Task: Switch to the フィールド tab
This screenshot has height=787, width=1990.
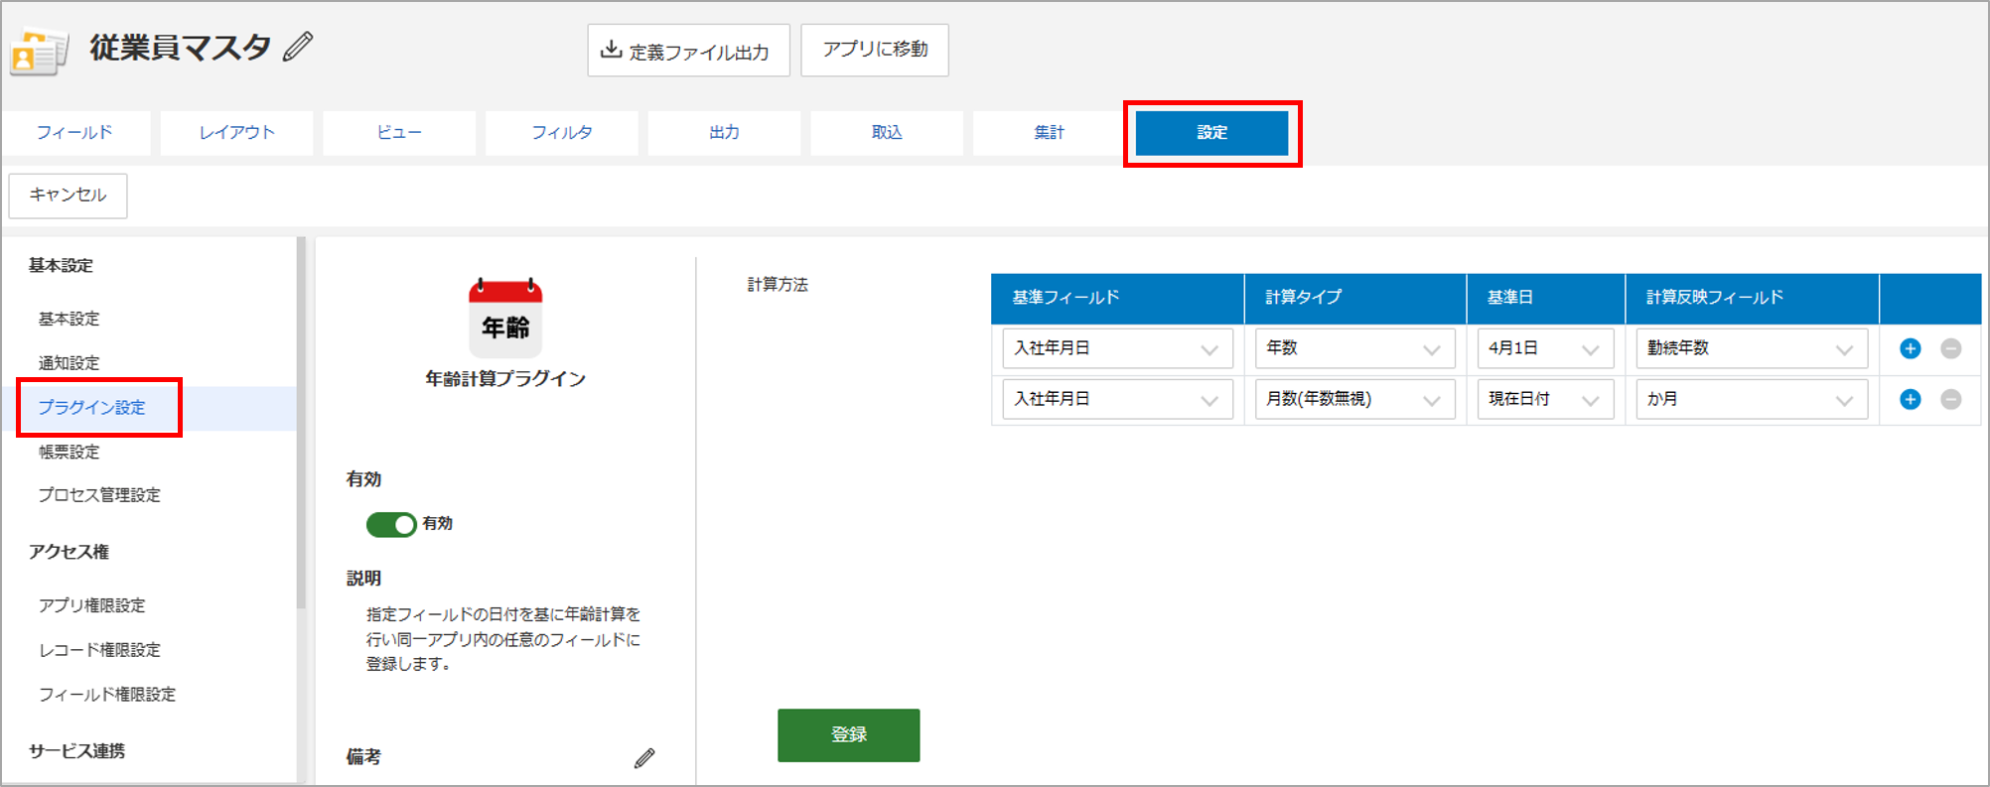Action: pos(74,133)
